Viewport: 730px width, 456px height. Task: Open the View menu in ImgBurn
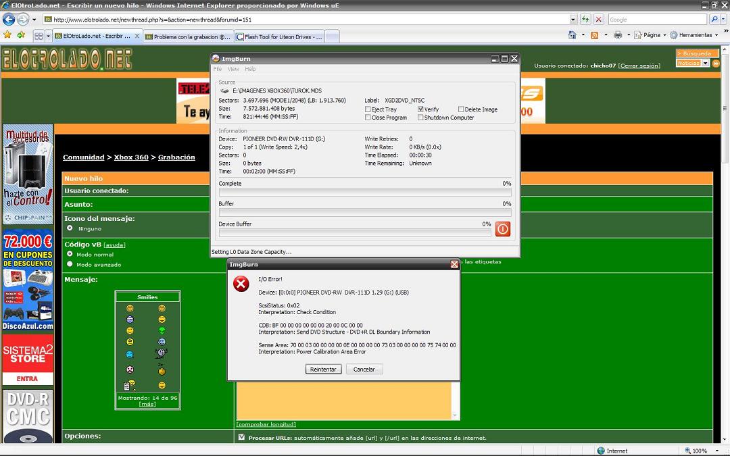[233, 69]
